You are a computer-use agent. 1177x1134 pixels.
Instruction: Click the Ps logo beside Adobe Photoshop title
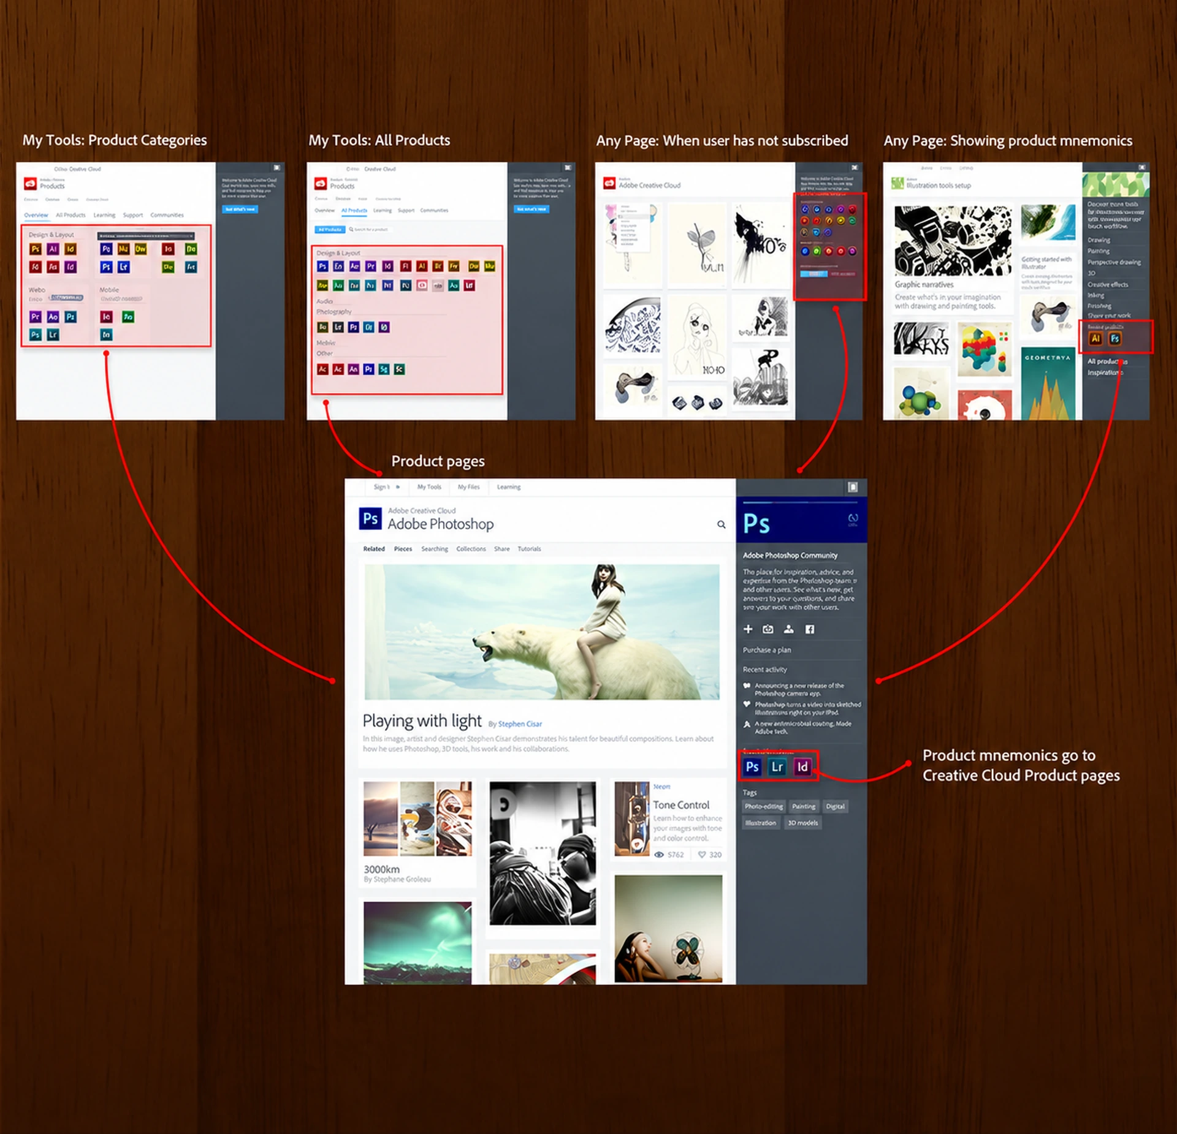pos(370,518)
